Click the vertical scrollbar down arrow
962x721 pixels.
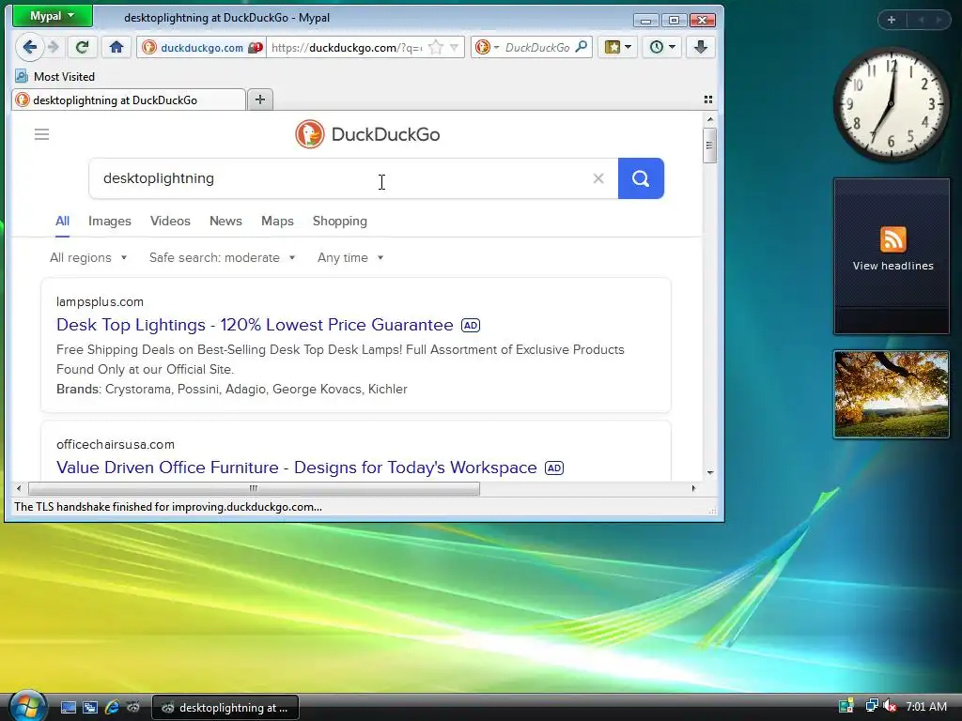710,473
